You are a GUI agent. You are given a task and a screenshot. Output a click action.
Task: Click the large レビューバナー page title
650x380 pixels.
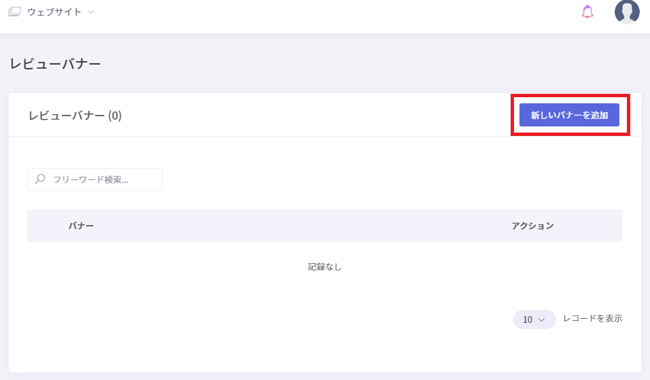pyautogui.click(x=56, y=65)
